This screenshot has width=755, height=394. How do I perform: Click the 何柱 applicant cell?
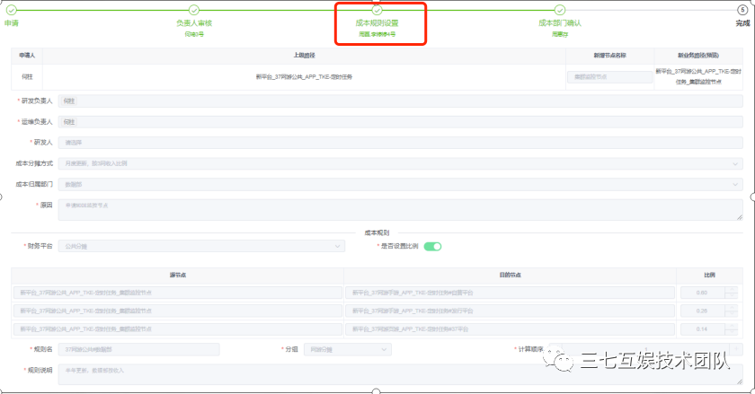pyautogui.click(x=27, y=76)
